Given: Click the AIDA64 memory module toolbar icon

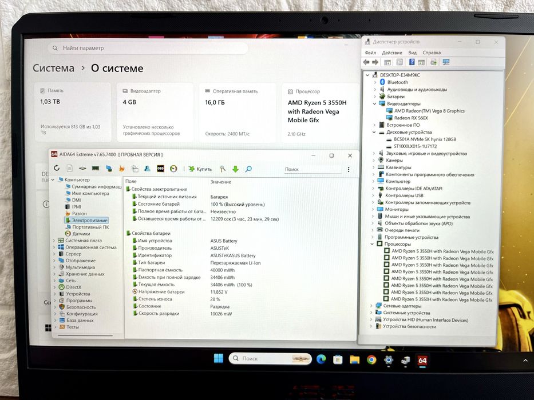Looking at the screenshot, I should pyautogui.click(x=96, y=169).
